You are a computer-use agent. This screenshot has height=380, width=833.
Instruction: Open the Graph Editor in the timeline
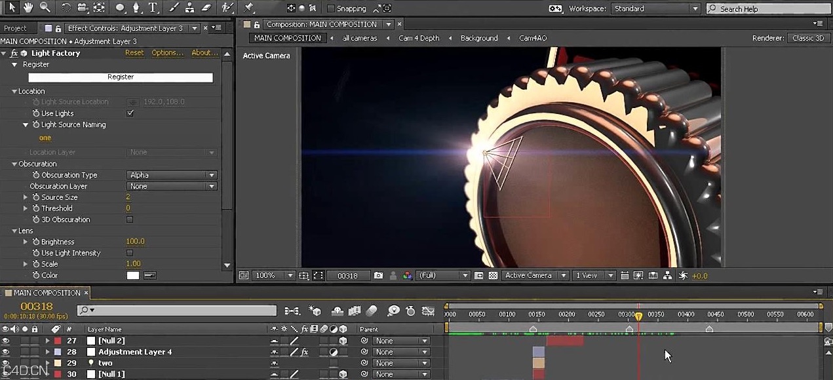coord(429,311)
